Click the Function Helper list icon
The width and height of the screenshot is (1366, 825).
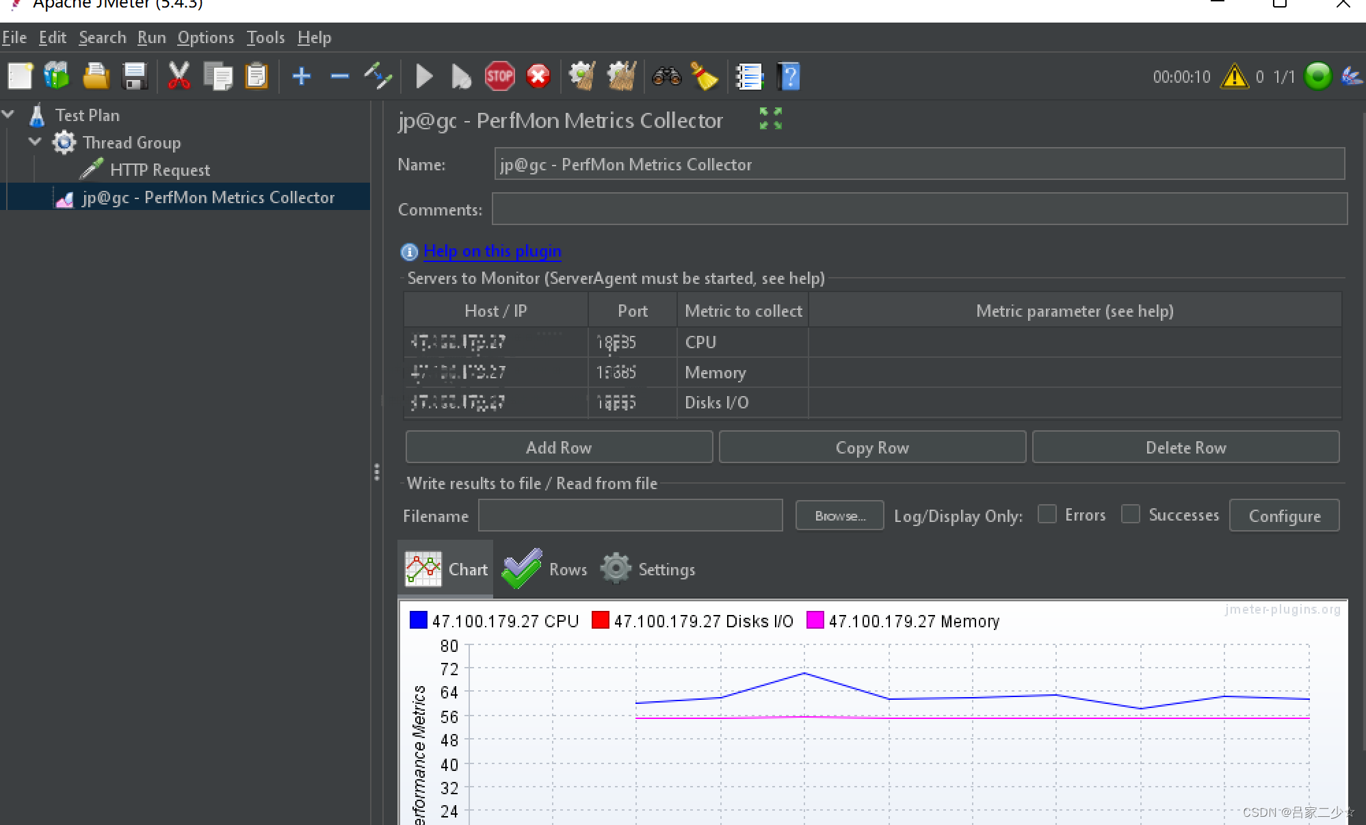749,77
